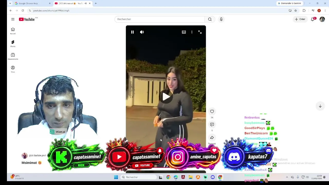329x185 pixels.
Task: Close the Google Chrome Help tab
Action: [50, 3]
